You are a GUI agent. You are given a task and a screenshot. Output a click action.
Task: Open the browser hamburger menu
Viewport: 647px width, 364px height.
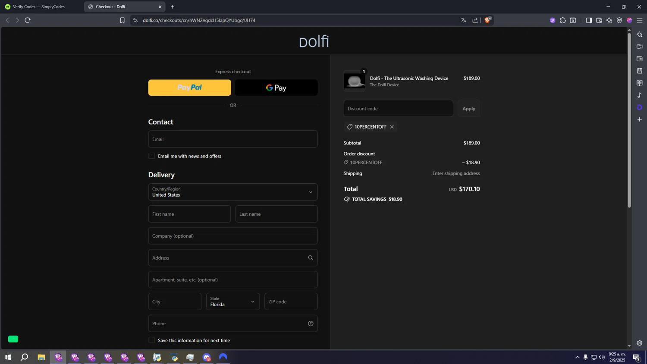[x=640, y=20]
